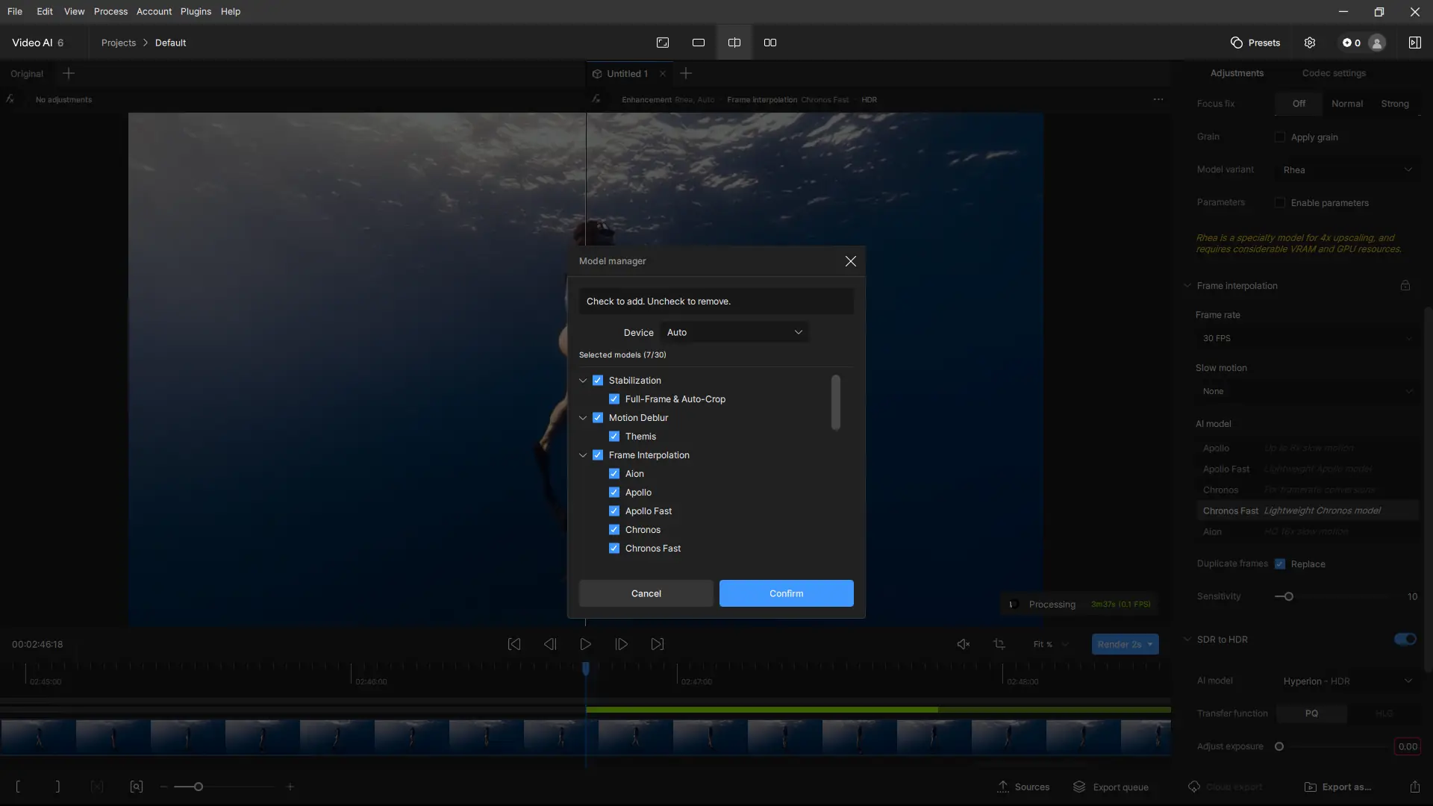Open the Plugins menu

coord(196,11)
